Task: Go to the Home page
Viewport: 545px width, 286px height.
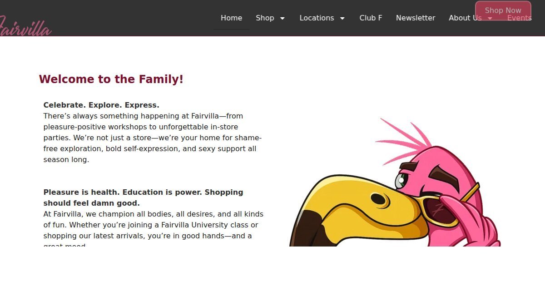Action: click(x=231, y=18)
